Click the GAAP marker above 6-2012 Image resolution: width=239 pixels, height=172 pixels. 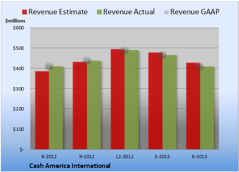49,66
